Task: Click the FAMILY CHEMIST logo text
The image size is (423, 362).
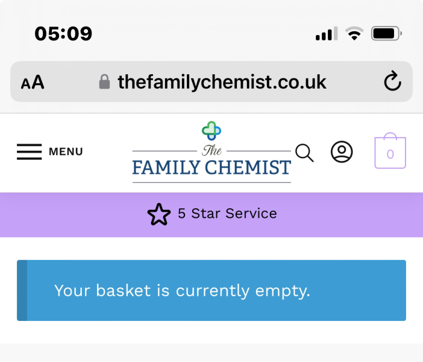Action: [211, 168]
